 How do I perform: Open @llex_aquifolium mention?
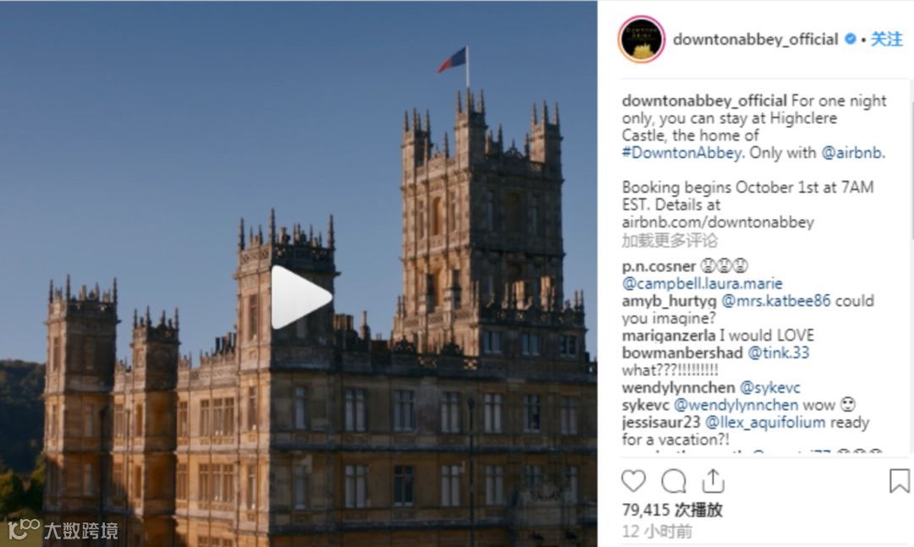pyautogui.click(x=765, y=422)
